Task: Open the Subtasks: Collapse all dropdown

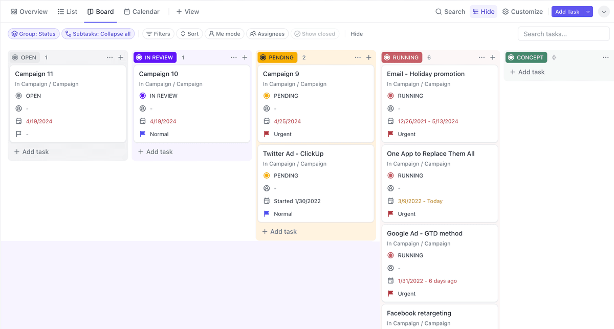Action: tap(99, 34)
